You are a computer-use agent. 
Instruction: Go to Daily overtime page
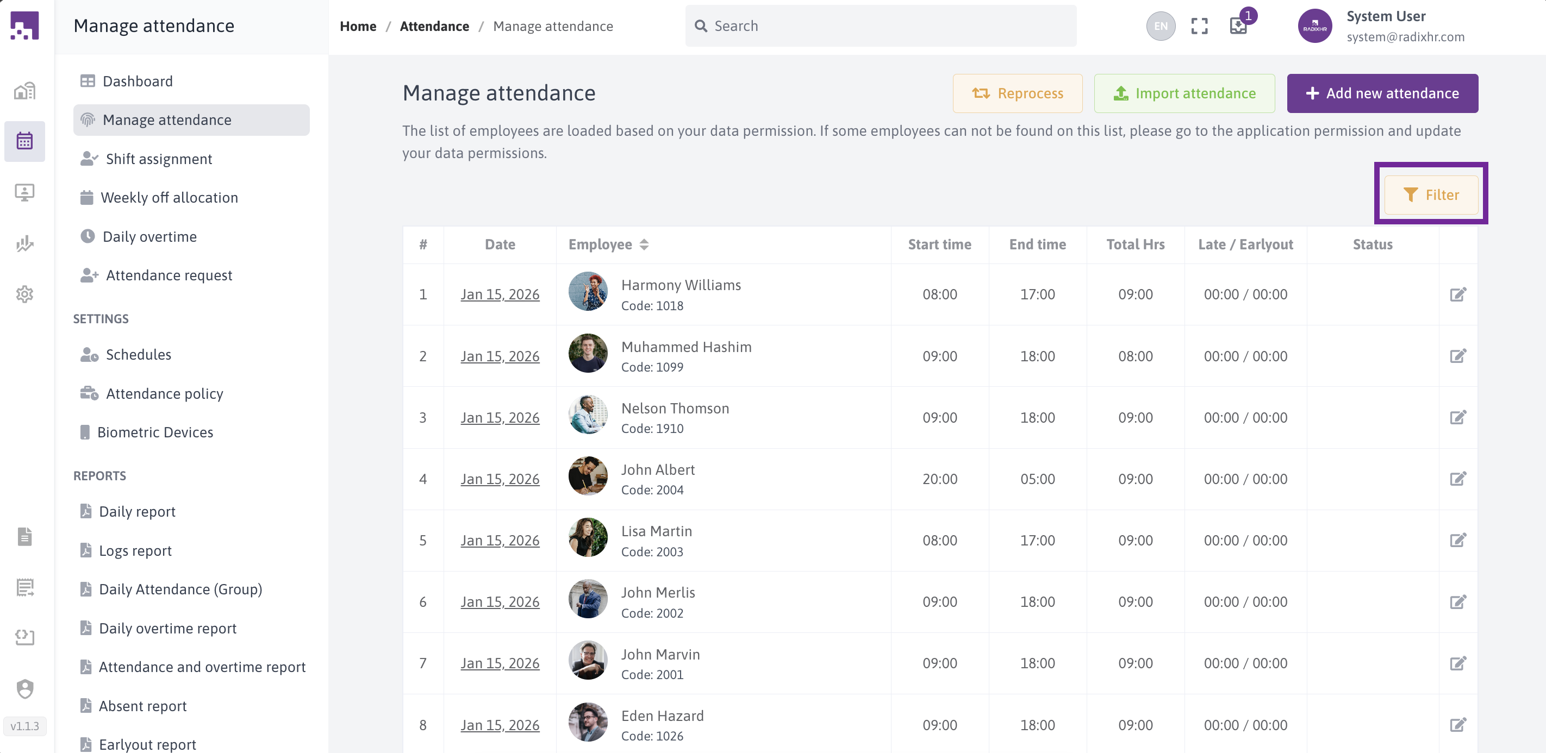point(149,236)
